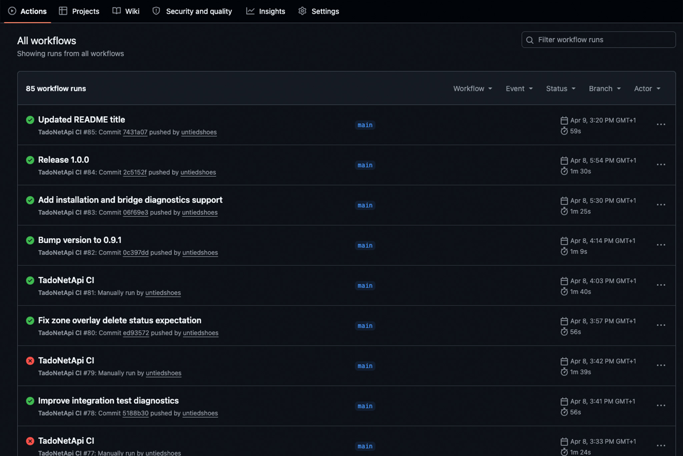Click the untiedshoes link under run #85

click(x=199, y=132)
